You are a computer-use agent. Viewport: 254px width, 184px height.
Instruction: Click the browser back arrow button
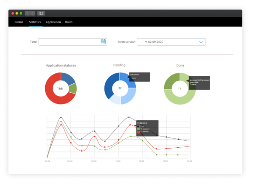coord(27,13)
